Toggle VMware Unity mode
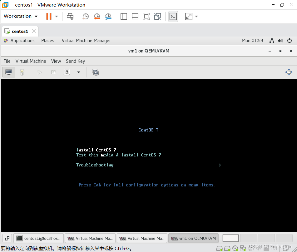297x252 pixels. (158, 17)
